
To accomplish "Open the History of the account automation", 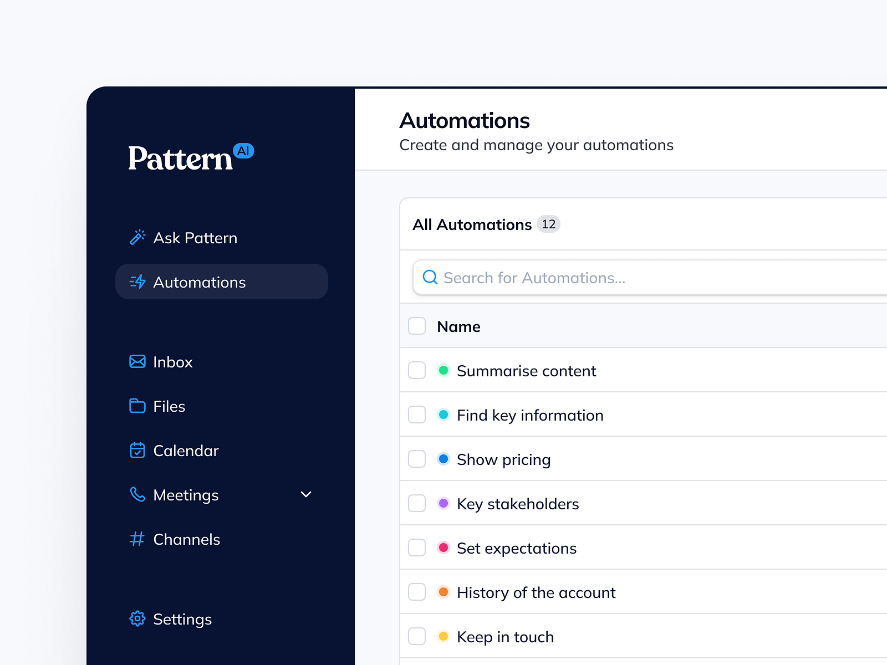I will 536,592.
